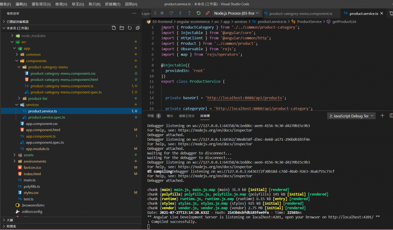Switch to the product-category-menu.component.ts editor tab
Image resolution: width=393 pixels, height=230 pixels.
pos(301,13)
